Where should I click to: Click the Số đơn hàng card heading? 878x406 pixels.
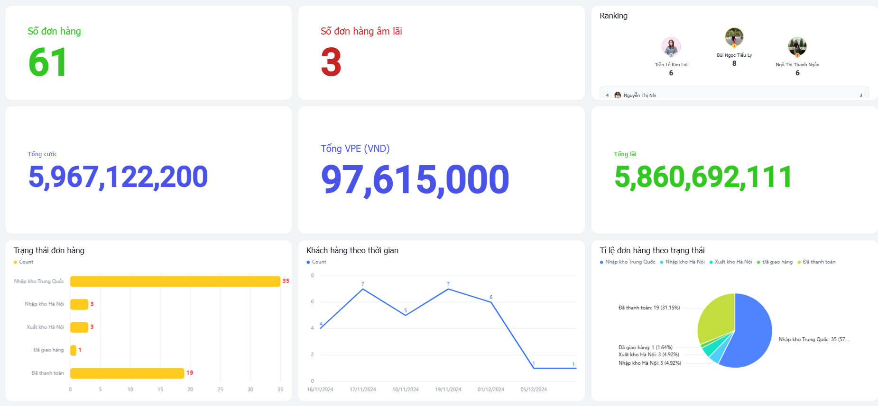click(54, 31)
